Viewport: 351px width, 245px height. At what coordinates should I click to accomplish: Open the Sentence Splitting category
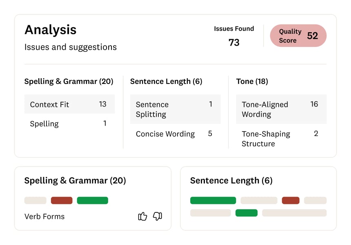175,109
